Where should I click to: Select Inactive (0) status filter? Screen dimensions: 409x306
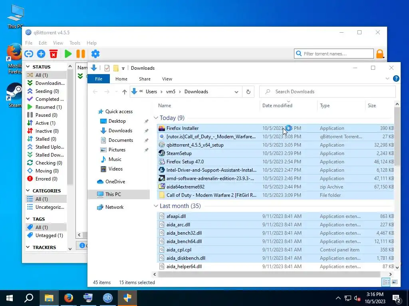point(46,131)
